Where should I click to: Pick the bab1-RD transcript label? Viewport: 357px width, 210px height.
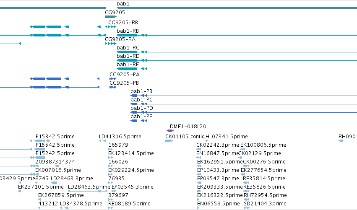128,56
